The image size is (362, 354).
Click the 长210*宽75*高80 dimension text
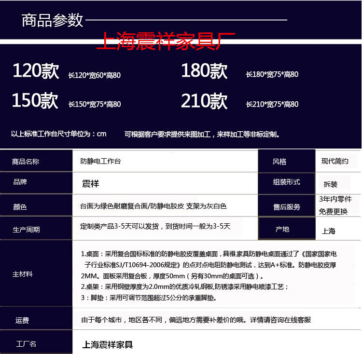[x=272, y=104]
